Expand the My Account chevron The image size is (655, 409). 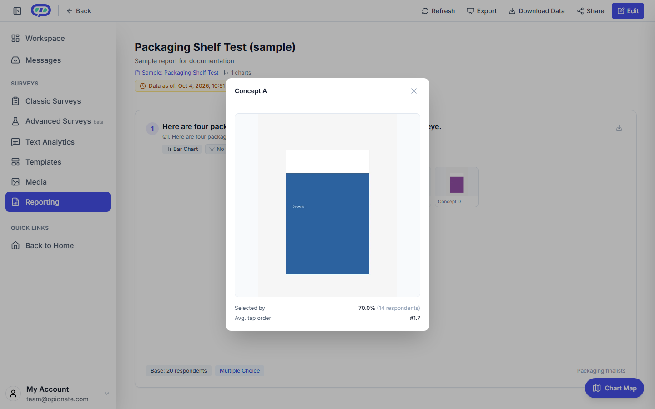point(107,394)
